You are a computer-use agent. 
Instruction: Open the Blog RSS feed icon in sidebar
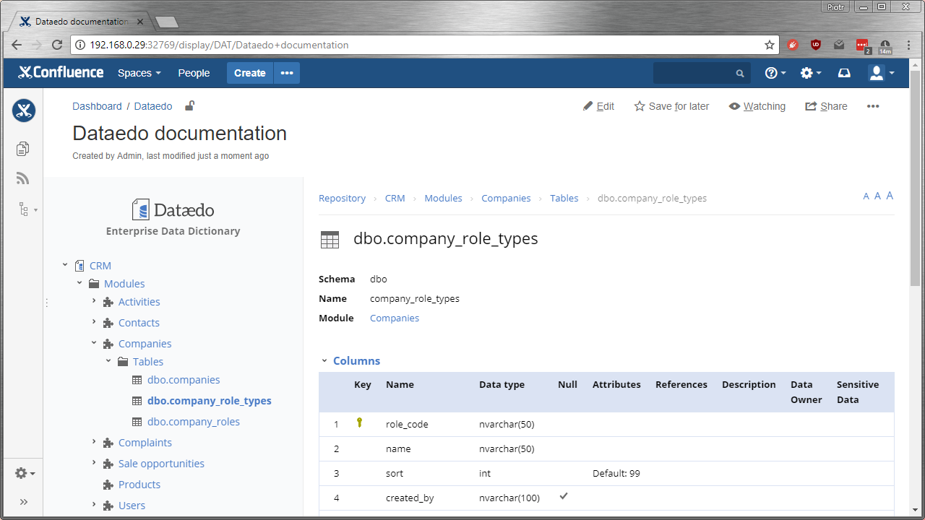coord(23,179)
